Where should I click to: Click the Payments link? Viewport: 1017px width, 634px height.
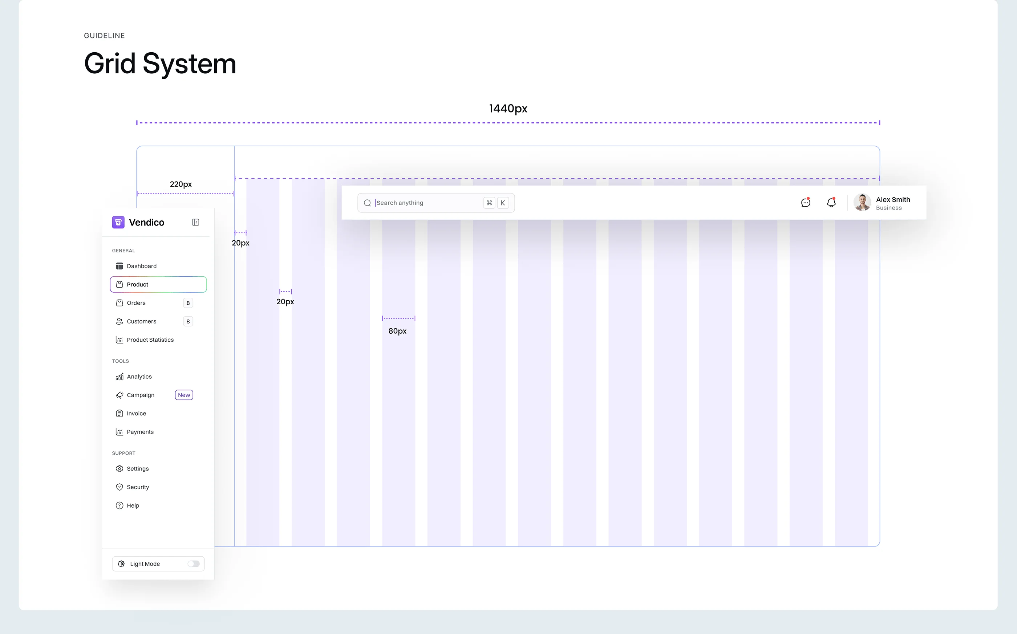(x=140, y=432)
